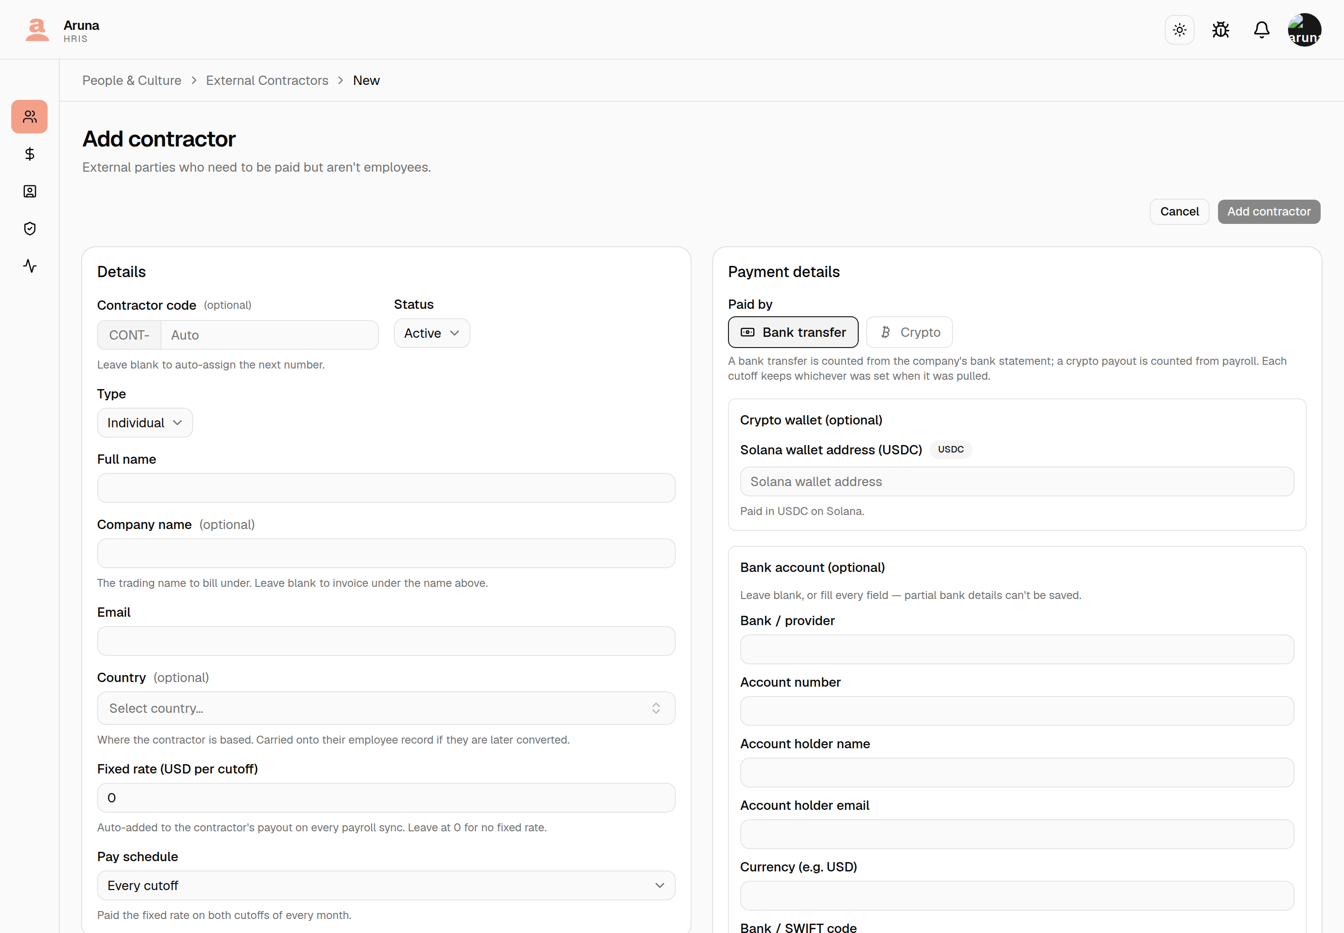The height and width of the screenshot is (933, 1344).
Task: Focus the Account number field
Action: pos(1017,711)
